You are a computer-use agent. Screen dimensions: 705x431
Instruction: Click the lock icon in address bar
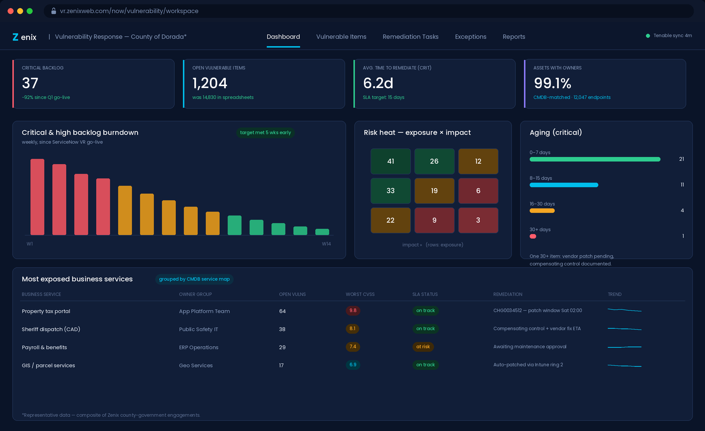[54, 11]
